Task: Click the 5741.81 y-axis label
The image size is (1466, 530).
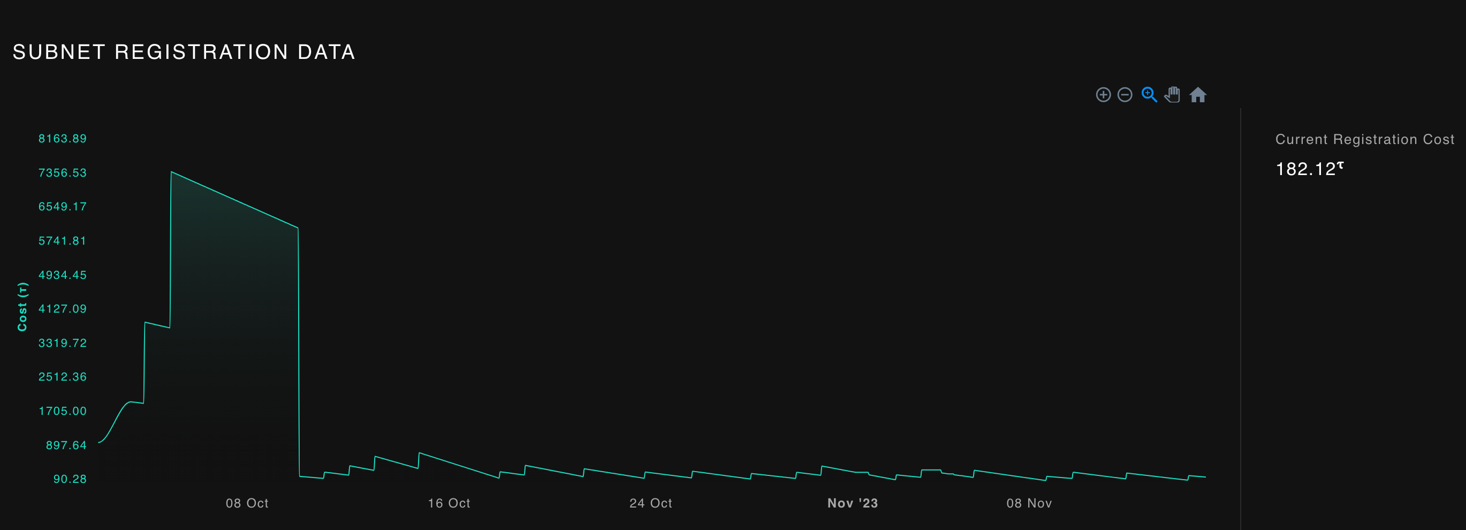Action: (x=63, y=241)
